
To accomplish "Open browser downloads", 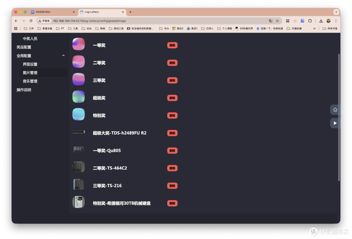I will point(321,21).
